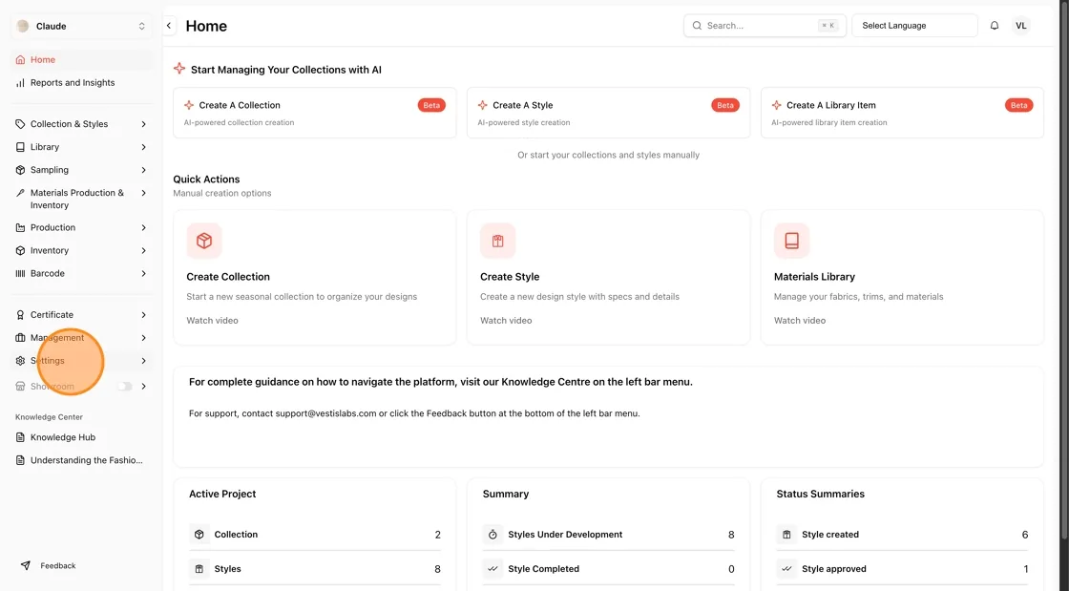Image resolution: width=1069 pixels, height=591 pixels.
Task: Click the Management briefcase icon
Action: 20,338
